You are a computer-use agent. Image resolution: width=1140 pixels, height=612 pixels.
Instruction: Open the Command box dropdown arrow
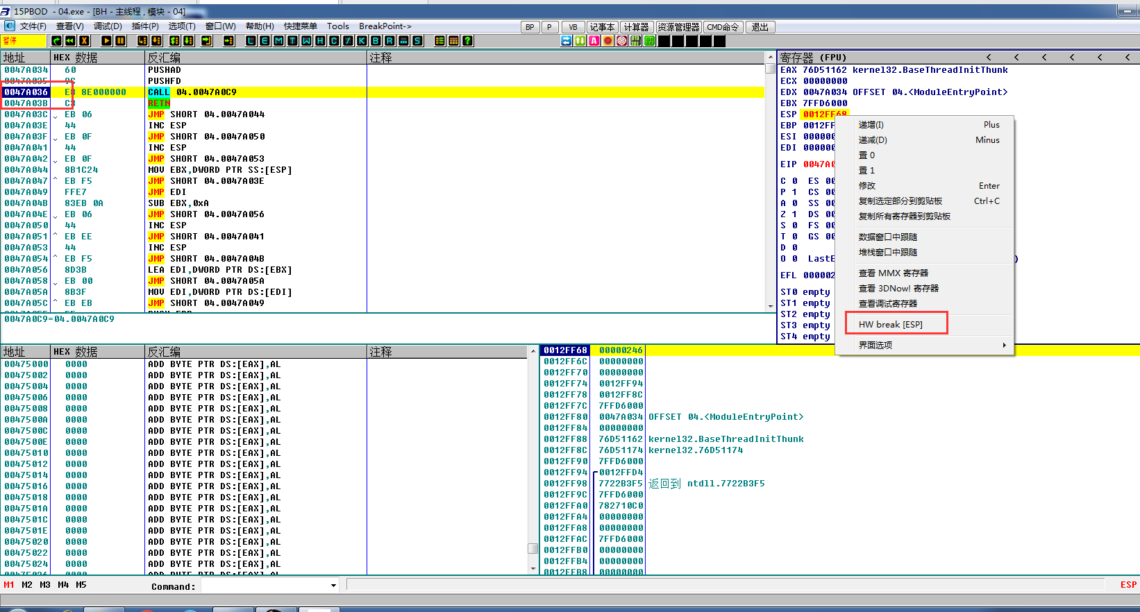[x=333, y=586]
